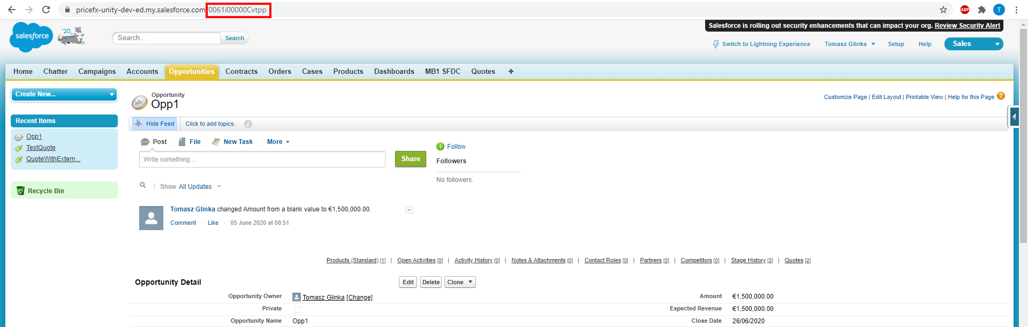Click the Search input field

click(x=166, y=38)
